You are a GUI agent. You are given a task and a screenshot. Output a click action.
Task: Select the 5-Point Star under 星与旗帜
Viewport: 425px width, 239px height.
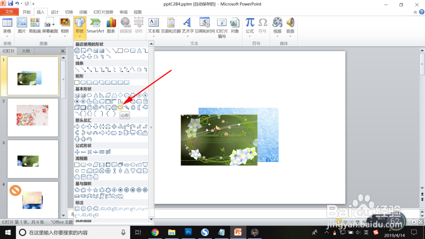pos(95,190)
